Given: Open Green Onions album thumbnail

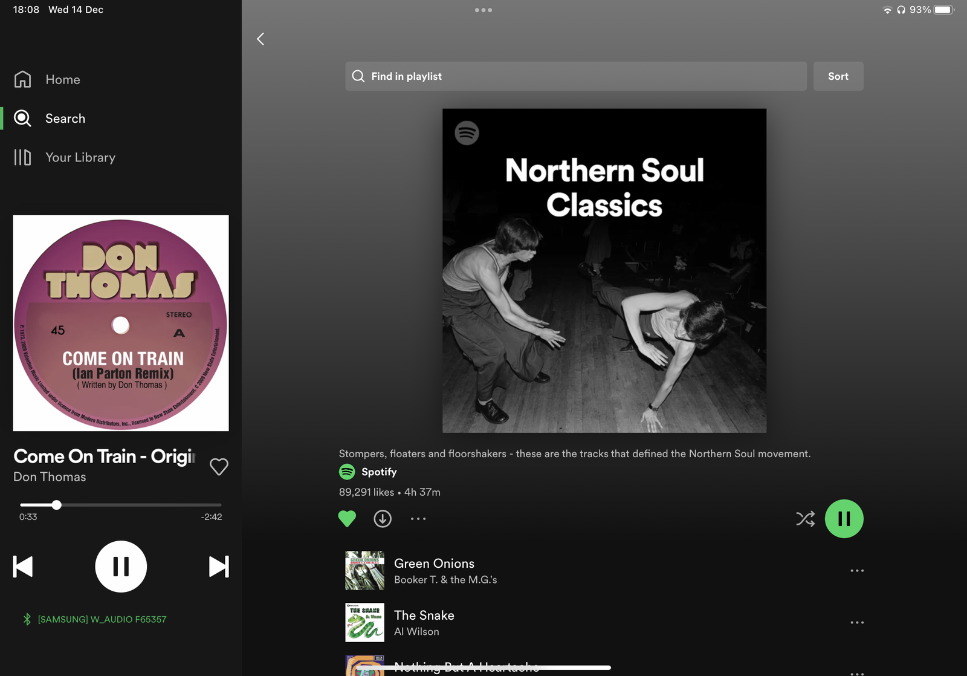Looking at the screenshot, I should (x=364, y=571).
